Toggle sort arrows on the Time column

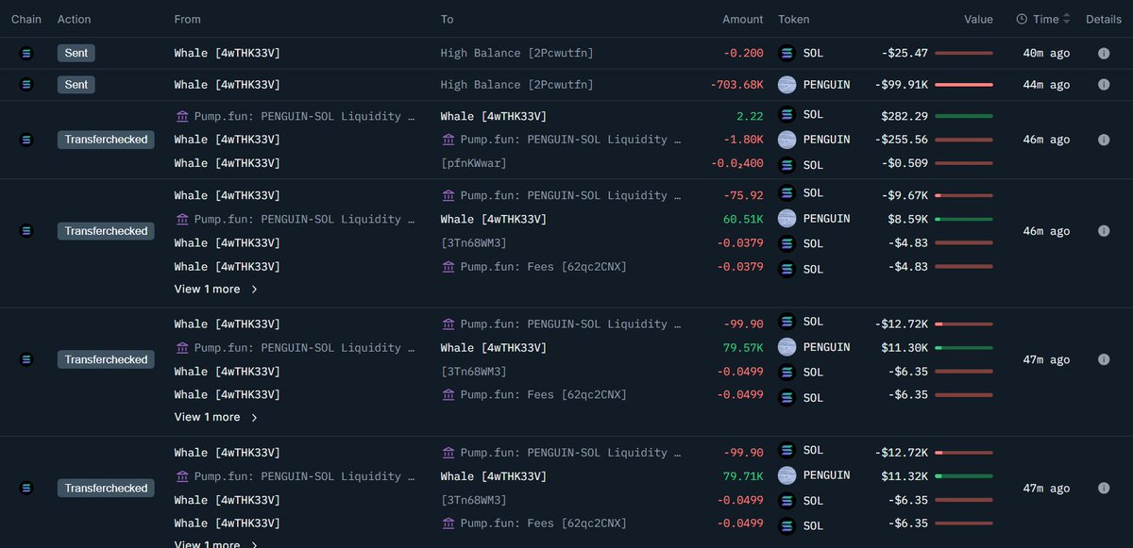point(1067,19)
